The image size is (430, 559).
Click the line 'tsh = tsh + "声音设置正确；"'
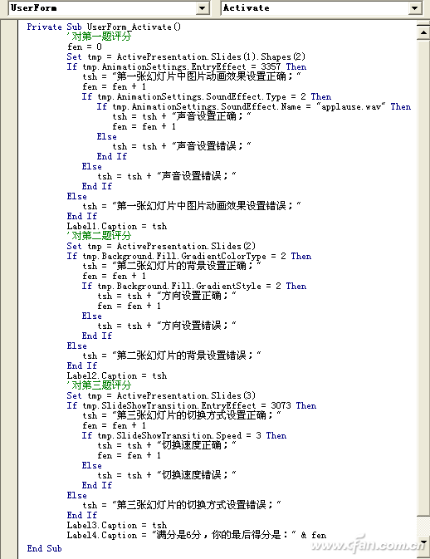pyautogui.click(x=182, y=116)
